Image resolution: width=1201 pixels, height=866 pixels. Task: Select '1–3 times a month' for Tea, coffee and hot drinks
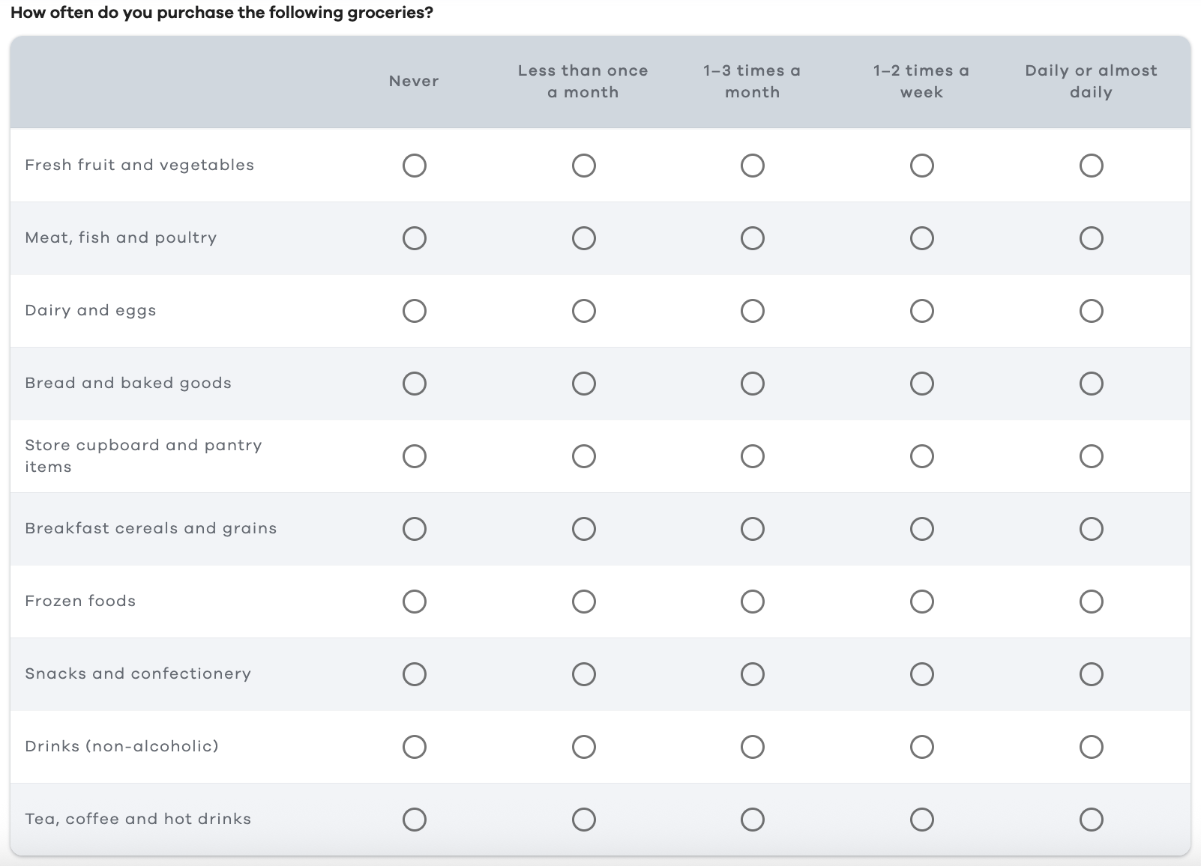click(x=753, y=819)
